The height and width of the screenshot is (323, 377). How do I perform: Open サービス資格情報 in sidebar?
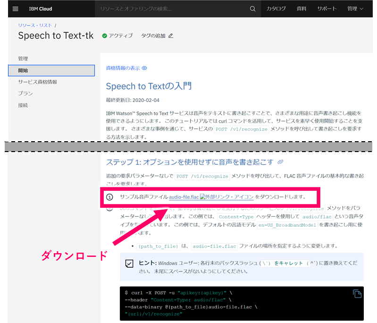37,82
